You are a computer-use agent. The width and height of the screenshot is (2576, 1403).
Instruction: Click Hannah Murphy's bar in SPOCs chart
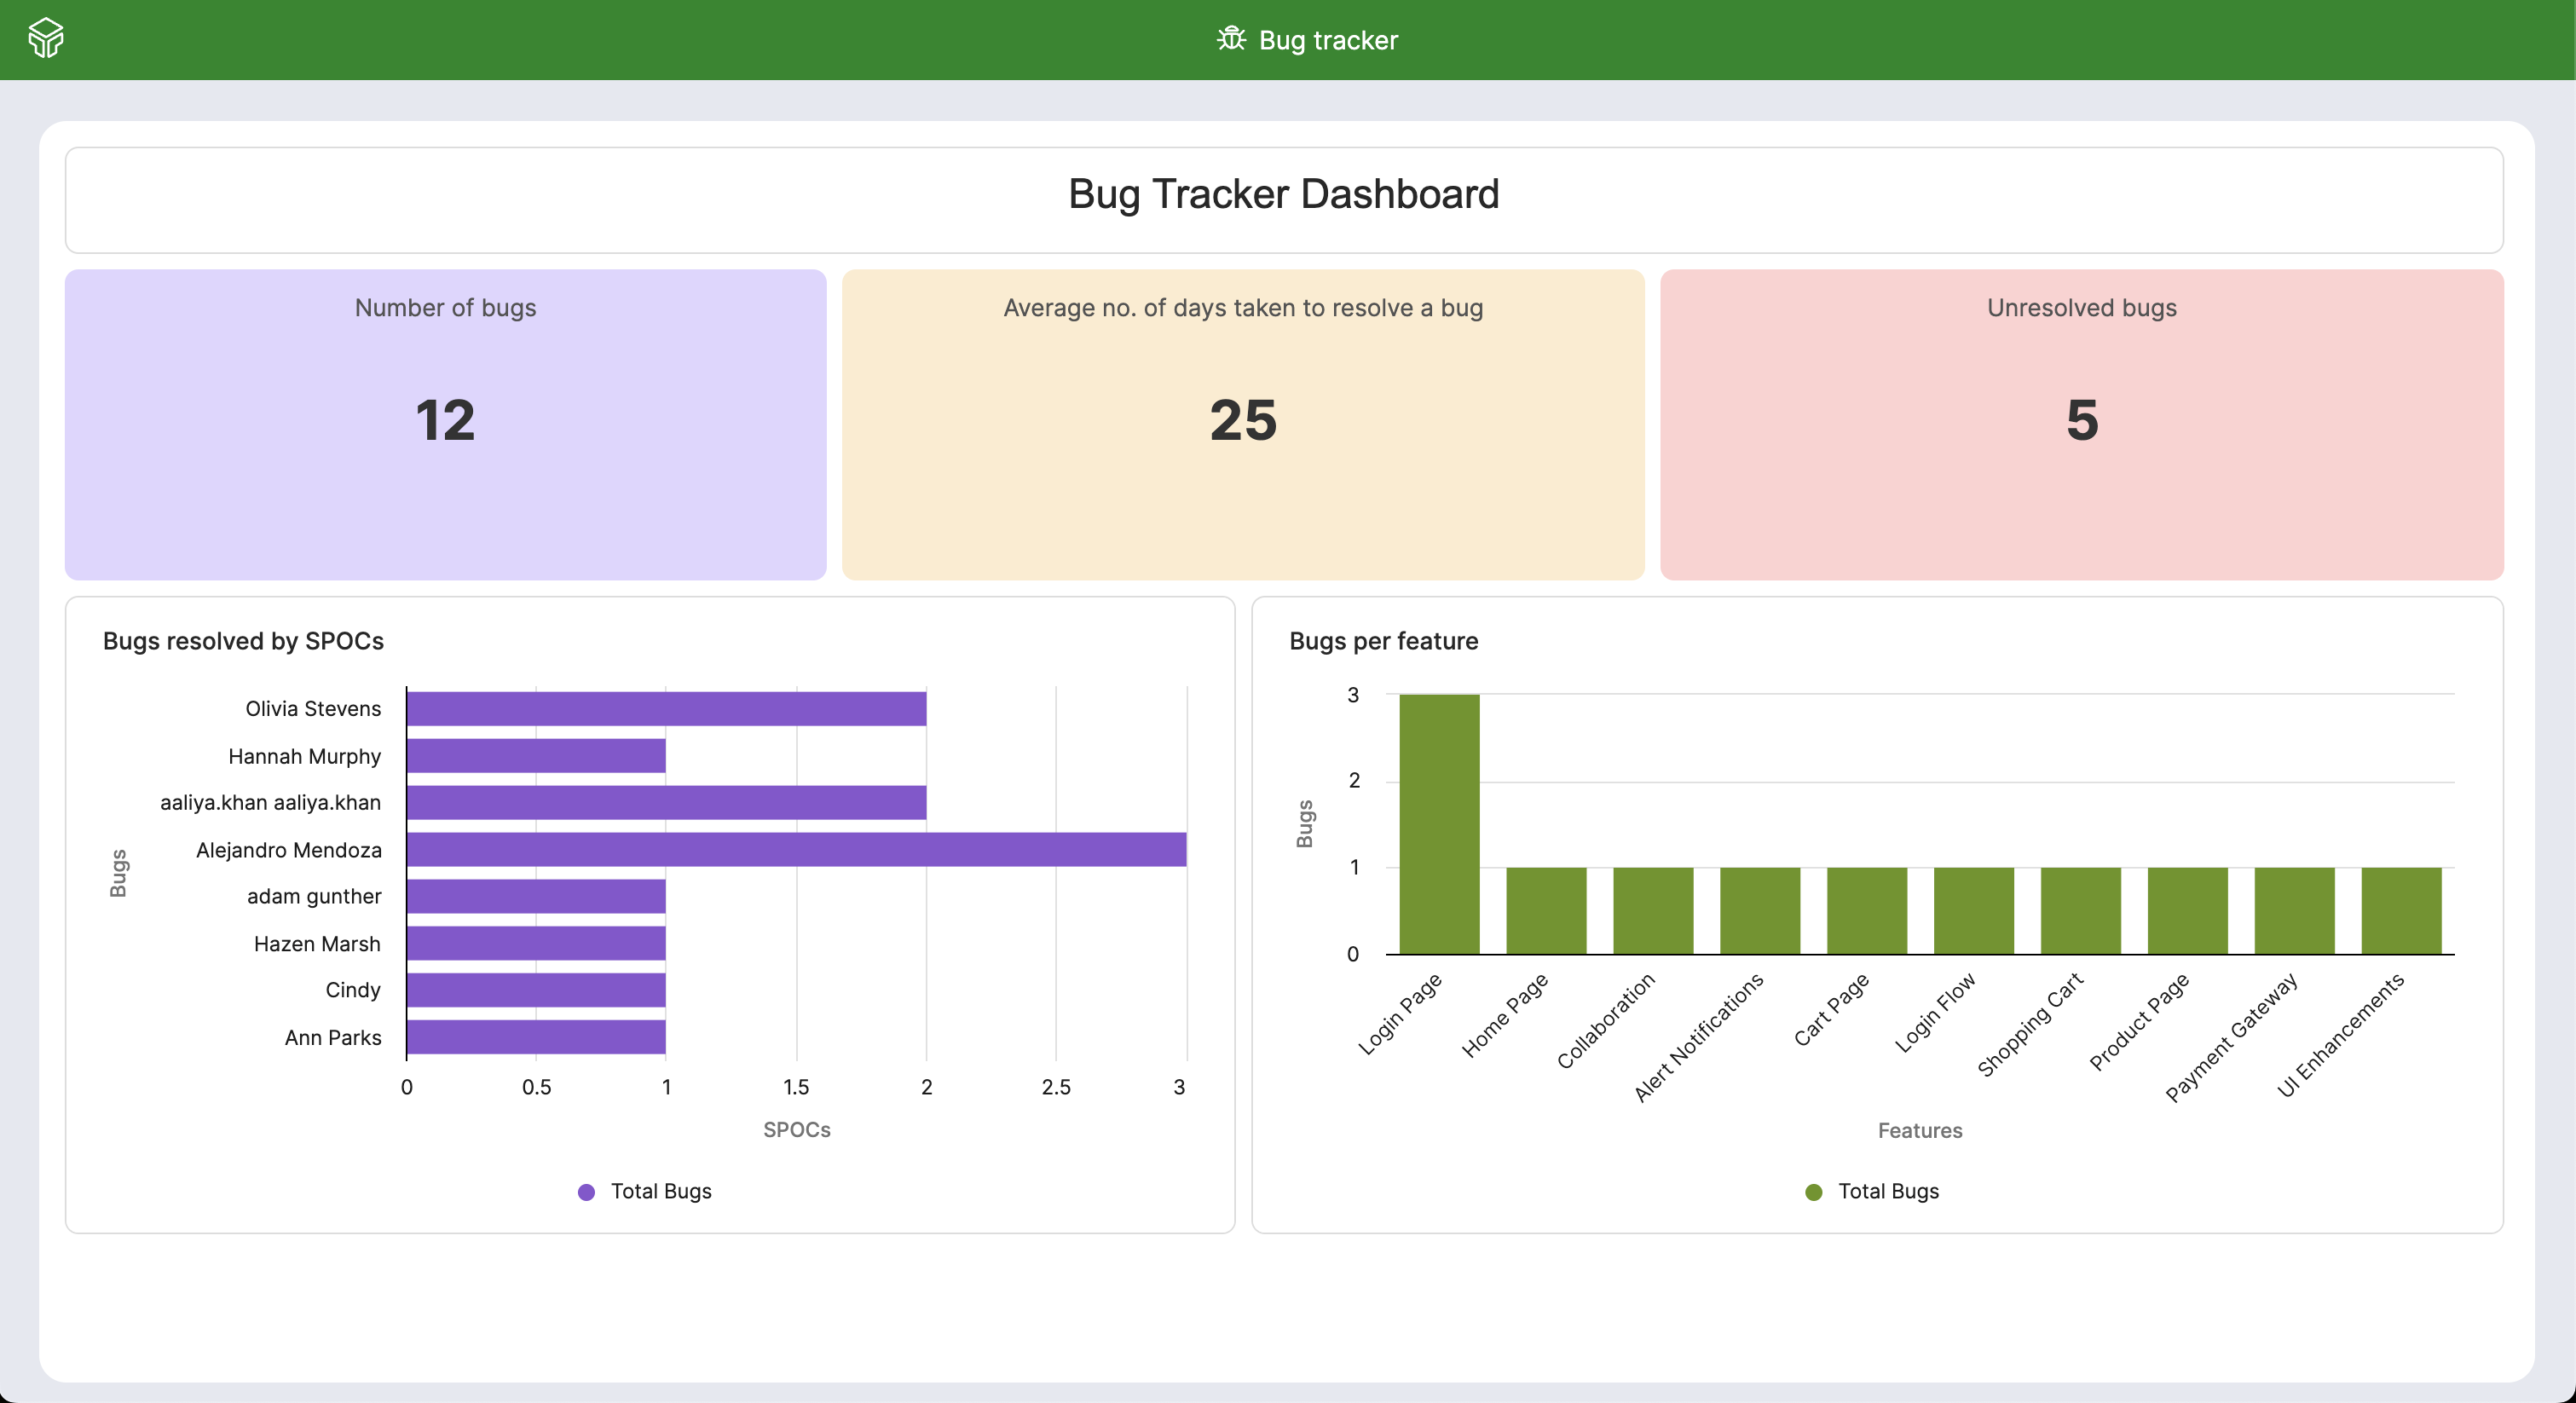[536, 755]
